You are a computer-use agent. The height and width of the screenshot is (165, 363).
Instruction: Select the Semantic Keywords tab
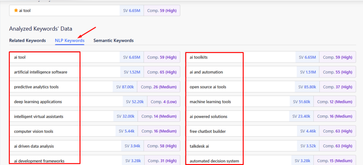tap(113, 40)
